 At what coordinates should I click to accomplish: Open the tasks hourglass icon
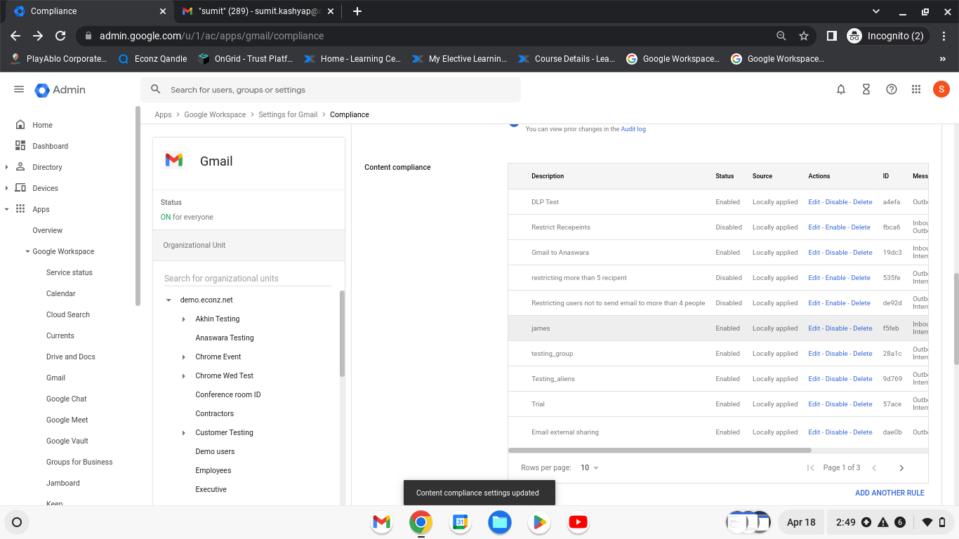pos(866,89)
